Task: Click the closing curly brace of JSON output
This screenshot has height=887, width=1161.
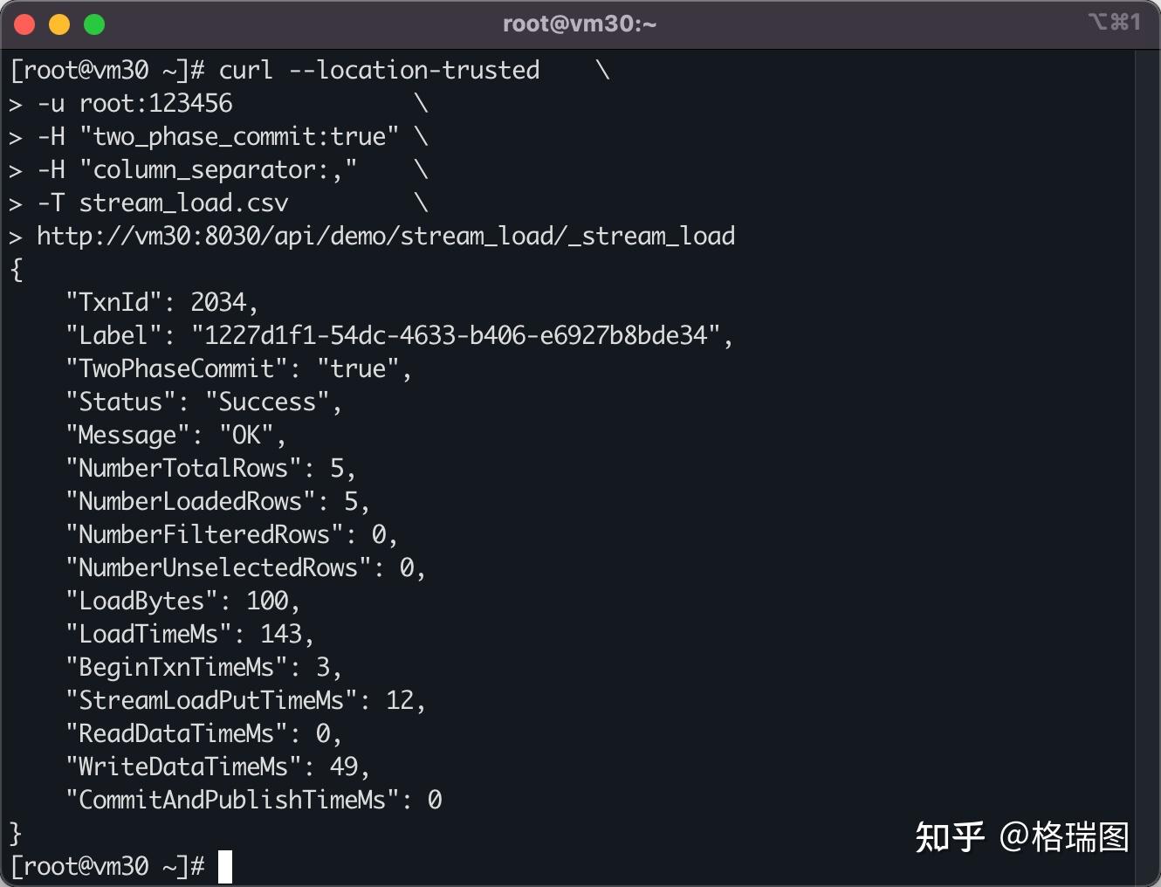Action: [16, 833]
